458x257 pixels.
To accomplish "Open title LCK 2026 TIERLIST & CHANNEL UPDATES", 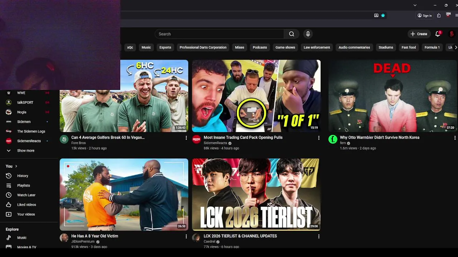I will [240, 236].
